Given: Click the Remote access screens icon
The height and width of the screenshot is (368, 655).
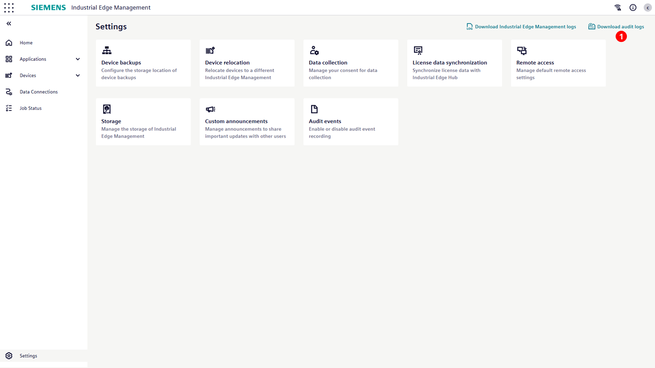Looking at the screenshot, I should pyautogui.click(x=521, y=51).
